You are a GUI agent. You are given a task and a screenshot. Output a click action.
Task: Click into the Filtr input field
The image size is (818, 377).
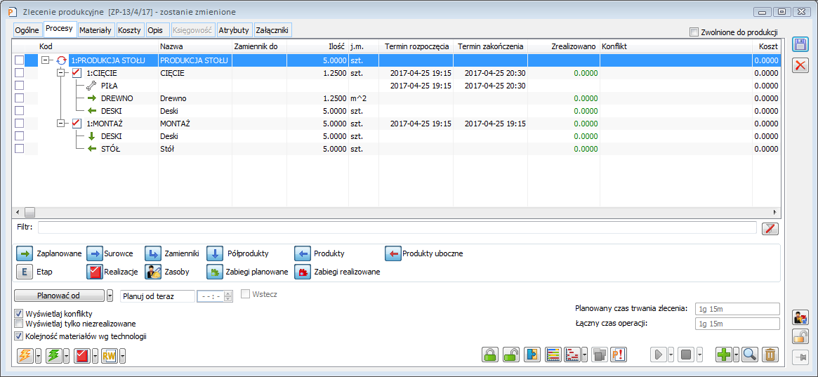click(x=397, y=227)
